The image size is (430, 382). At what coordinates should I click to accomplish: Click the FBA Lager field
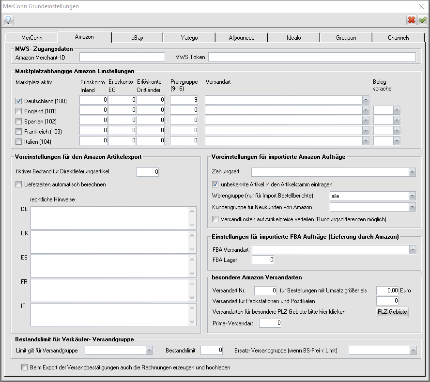tap(263, 260)
